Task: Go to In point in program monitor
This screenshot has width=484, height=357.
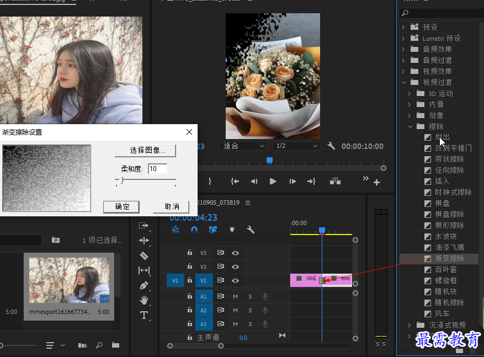Action: 235,182
